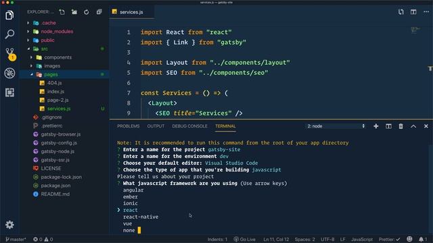The height and width of the screenshot is (243, 433).
Task: Kill terminal with trash icon
Action: pos(401,126)
